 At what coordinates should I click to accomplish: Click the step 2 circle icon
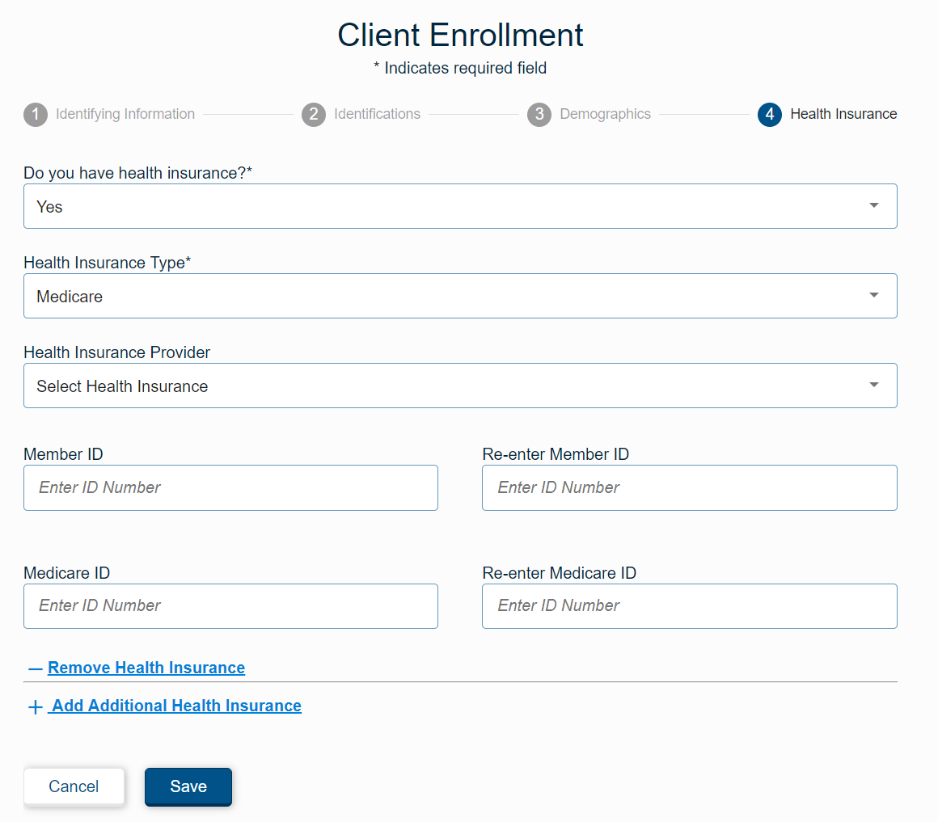314,114
